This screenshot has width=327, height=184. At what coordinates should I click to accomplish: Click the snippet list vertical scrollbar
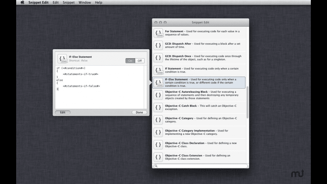point(247,102)
